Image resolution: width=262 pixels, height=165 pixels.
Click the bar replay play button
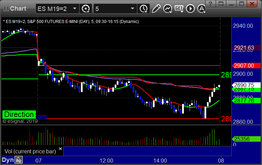pyautogui.click(x=190, y=9)
